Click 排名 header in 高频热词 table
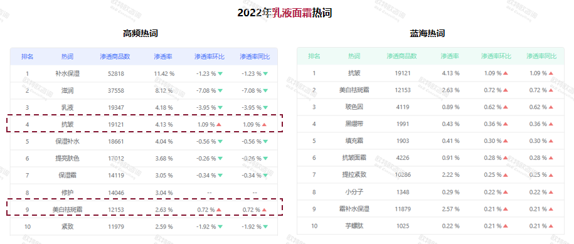The image size is (574, 244). [x=27, y=56]
